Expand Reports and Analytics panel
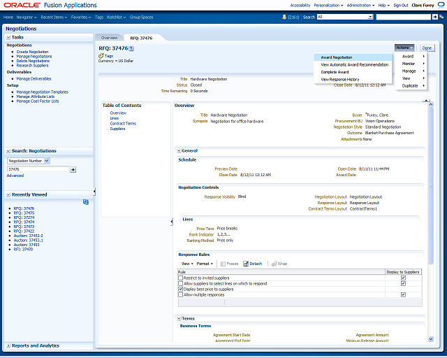 pyautogui.click(x=8, y=345)
